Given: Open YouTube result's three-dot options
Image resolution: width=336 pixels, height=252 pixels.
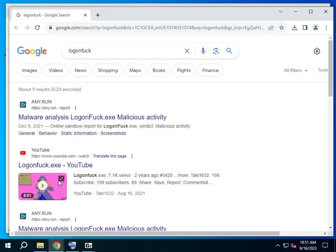Looking at the screenshot, I should 132,156.
